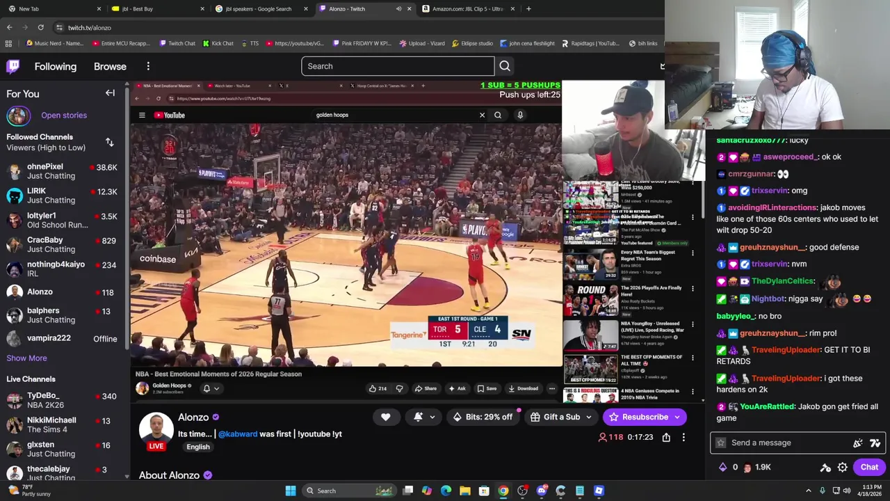Open CracBaby channel in sidebar
Image resolution: width=890 pixels, height=501 pixels.
point(63,244)
